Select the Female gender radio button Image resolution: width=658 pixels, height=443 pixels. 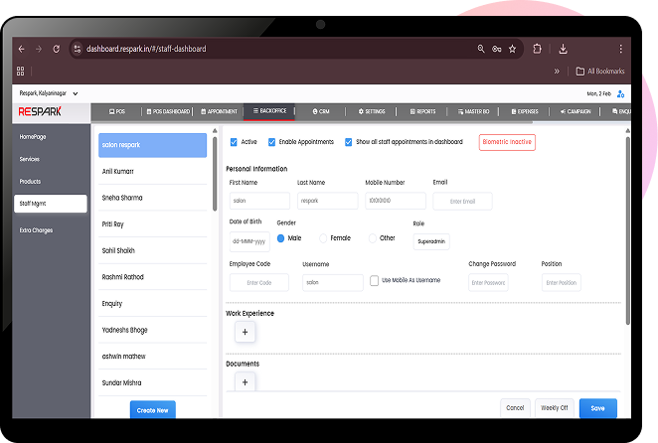tap(324, 238)
